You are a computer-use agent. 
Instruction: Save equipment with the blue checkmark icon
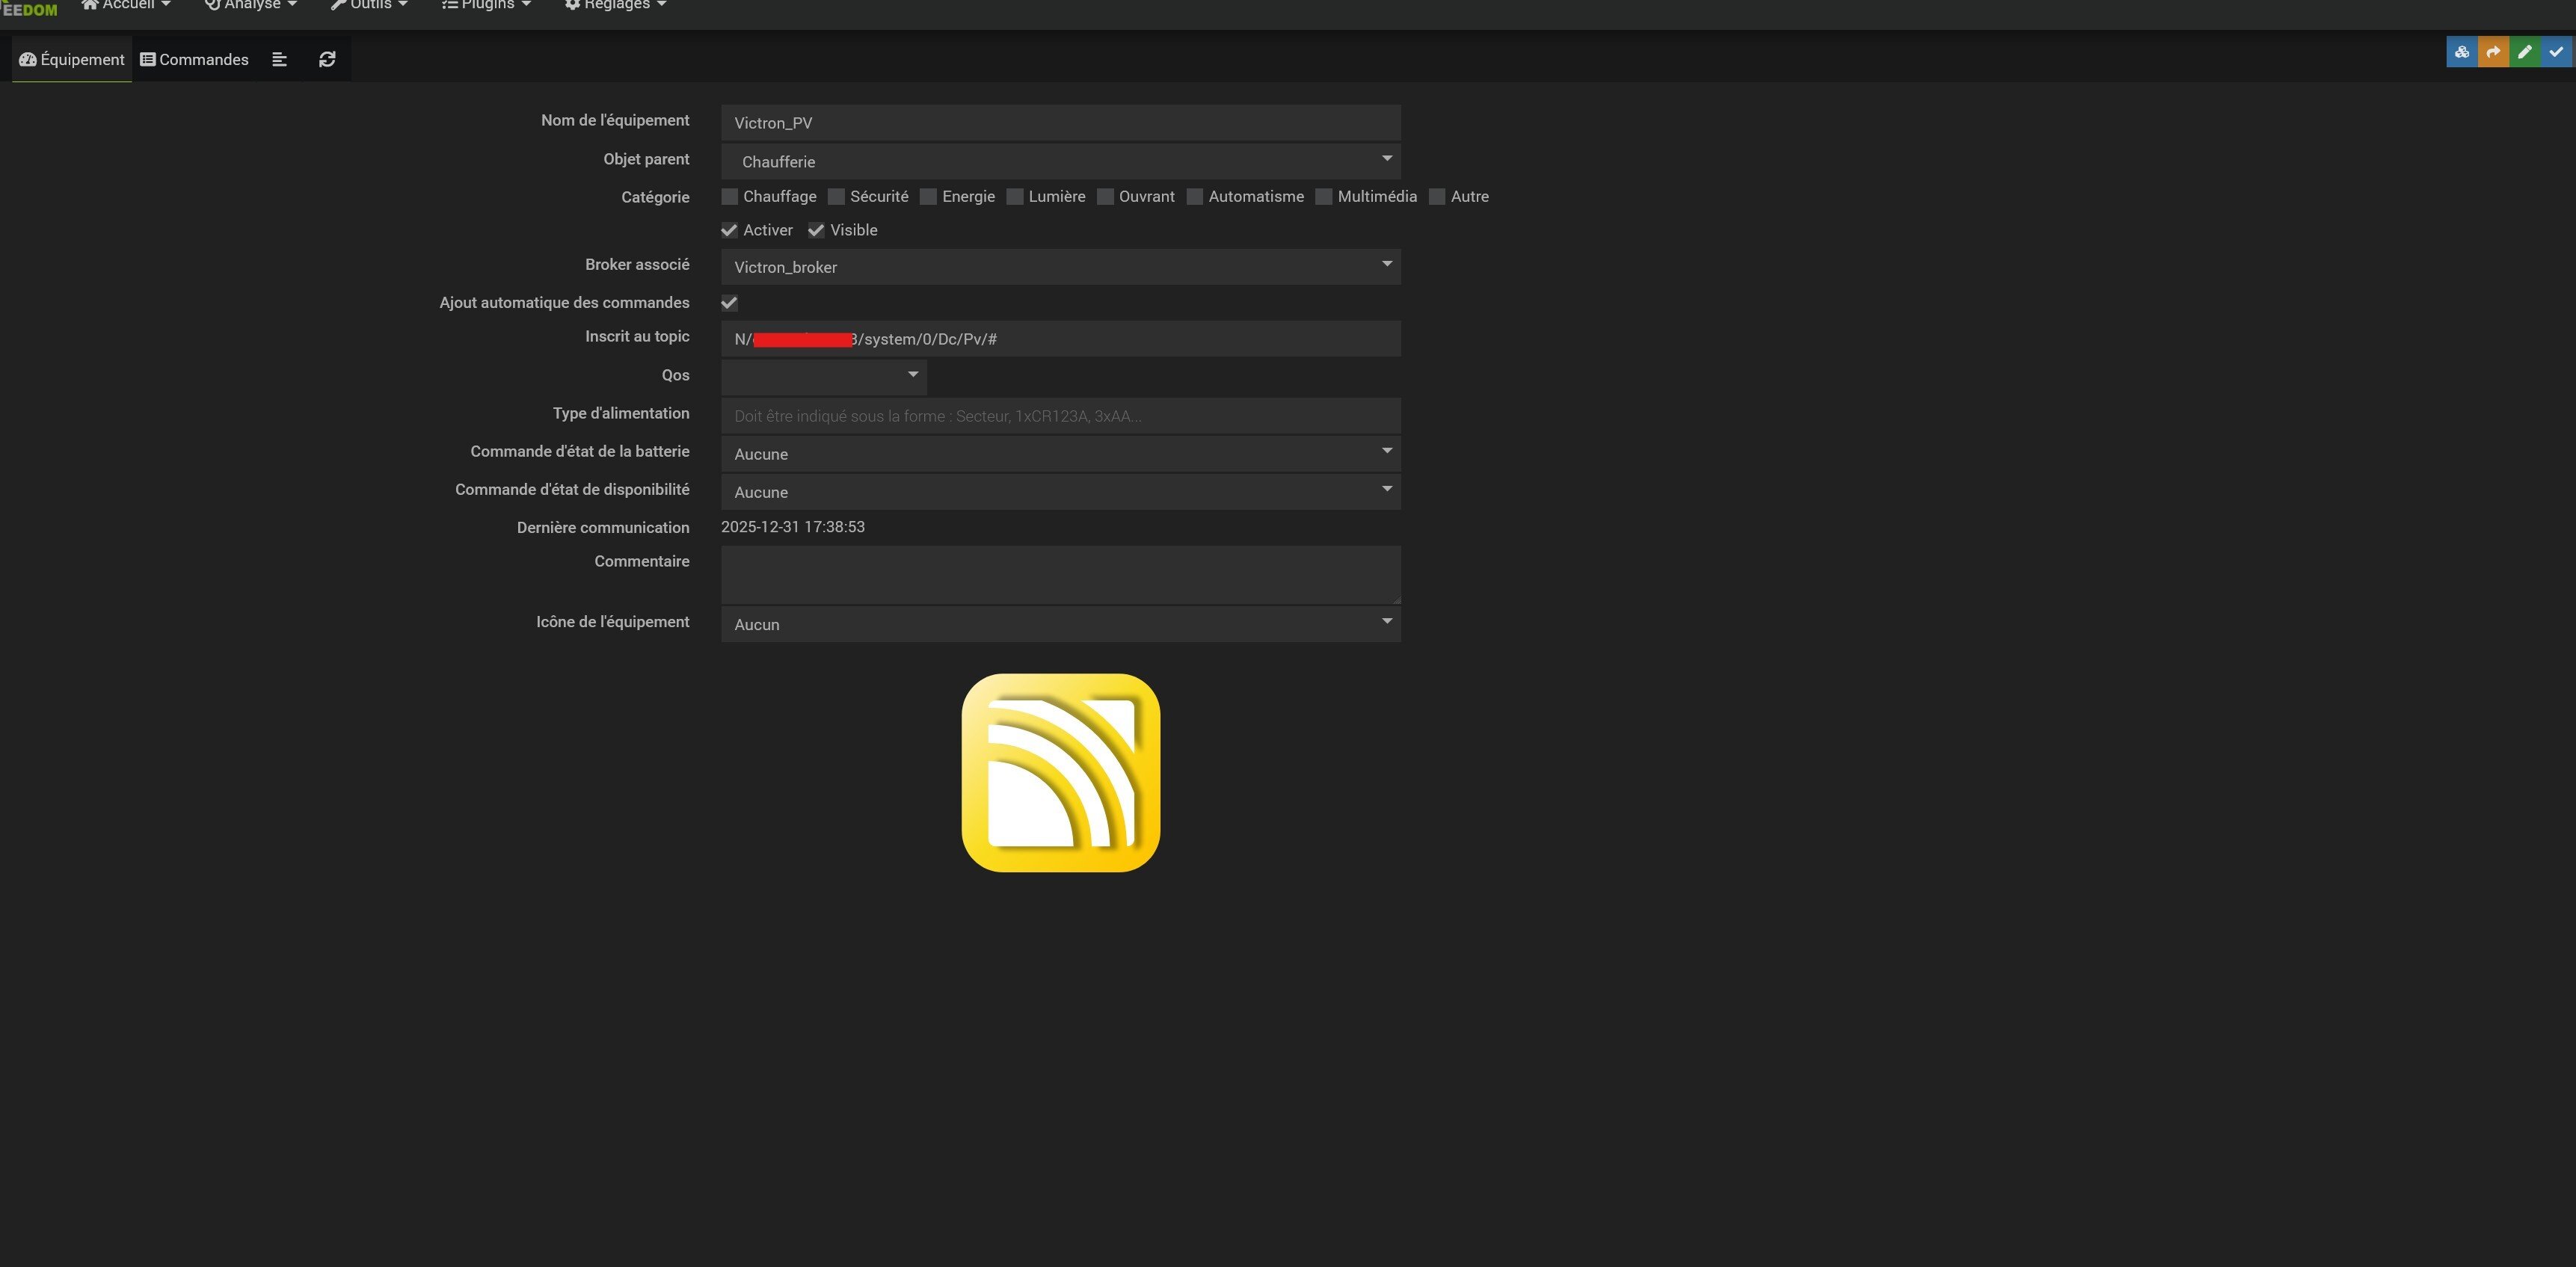click(x=2556, y=52)
